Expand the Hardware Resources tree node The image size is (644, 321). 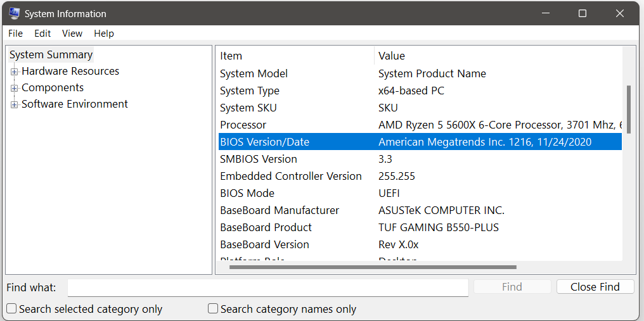[x=15, y=72]
